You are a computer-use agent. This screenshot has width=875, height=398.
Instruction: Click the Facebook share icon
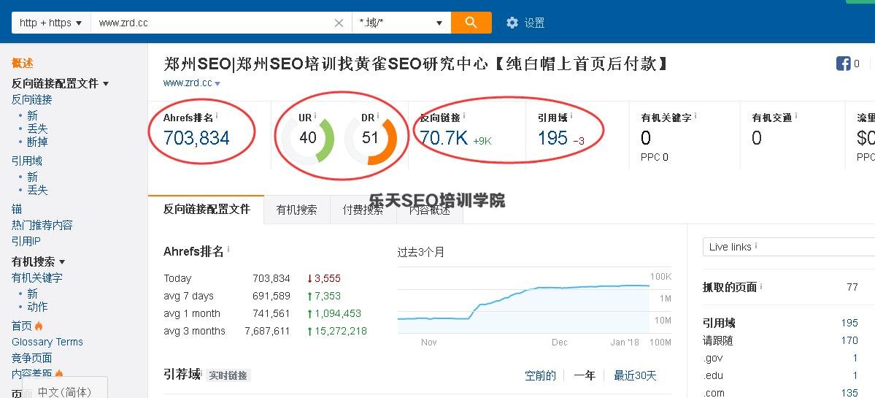843,64
